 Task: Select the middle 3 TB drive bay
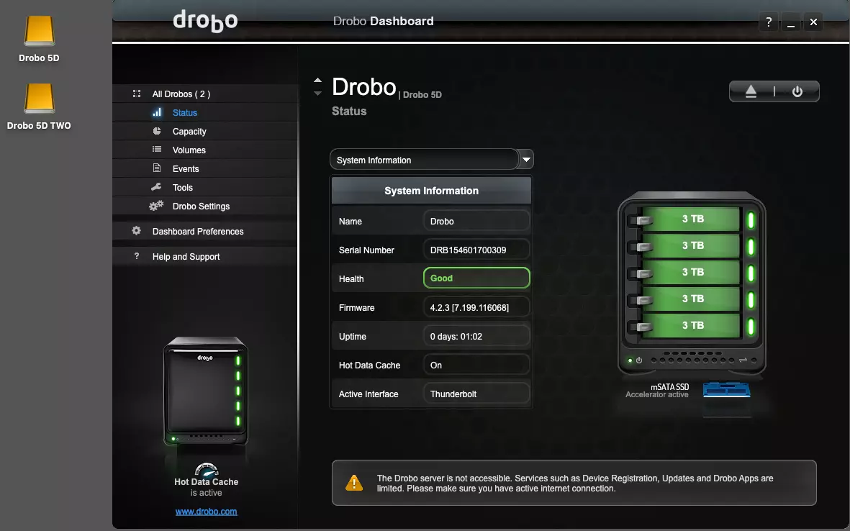(691, 272)
